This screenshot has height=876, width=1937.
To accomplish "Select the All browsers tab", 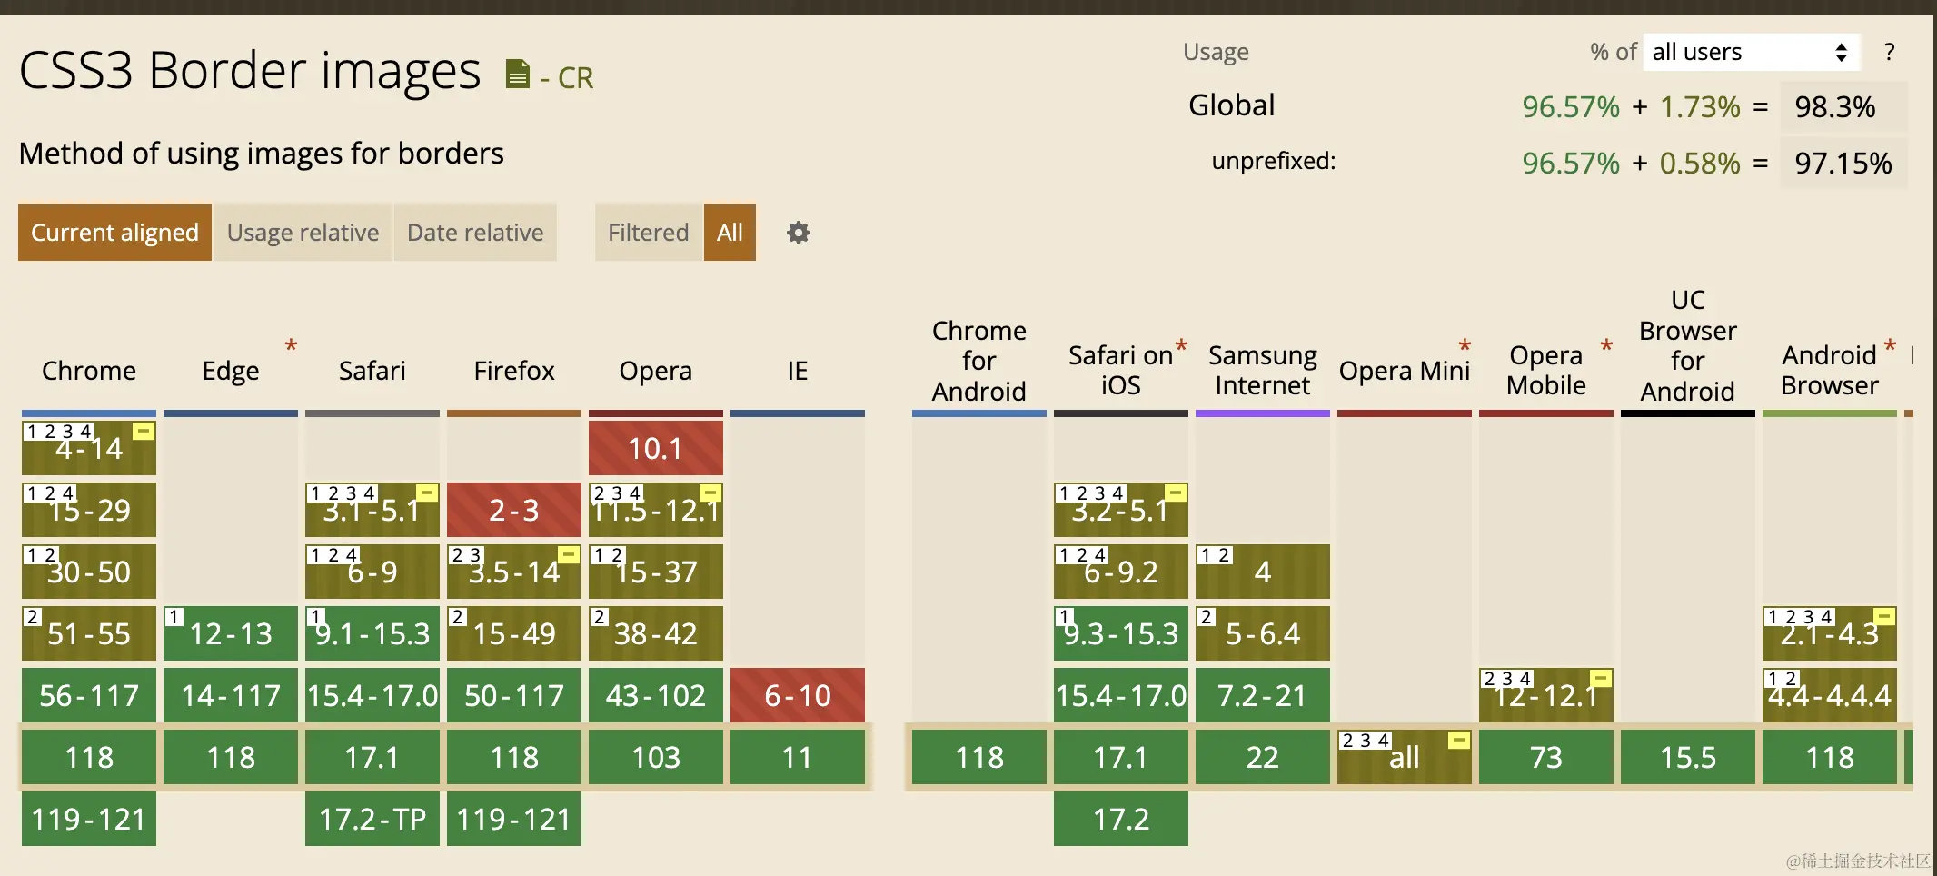I will click(730, 233).
